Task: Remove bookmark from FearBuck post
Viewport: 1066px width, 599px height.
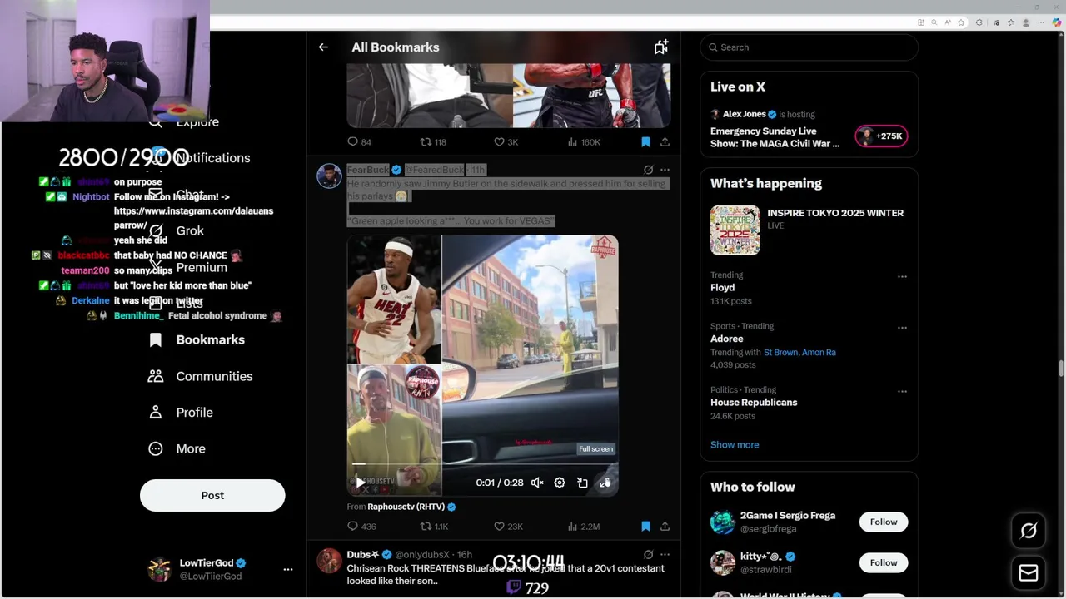Action: pos(645,527)
